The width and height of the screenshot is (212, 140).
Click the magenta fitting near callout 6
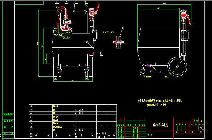coord(149,65)
